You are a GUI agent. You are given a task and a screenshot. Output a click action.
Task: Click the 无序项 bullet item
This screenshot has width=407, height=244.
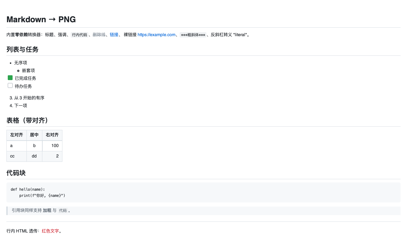[21, 63]
